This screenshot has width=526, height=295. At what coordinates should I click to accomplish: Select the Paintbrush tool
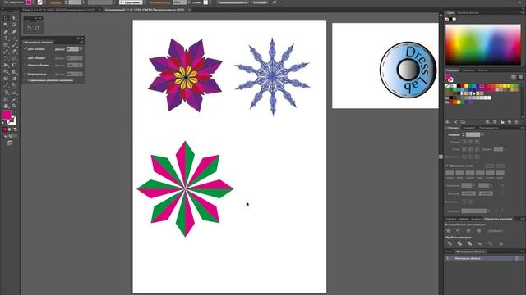point(14,45)
